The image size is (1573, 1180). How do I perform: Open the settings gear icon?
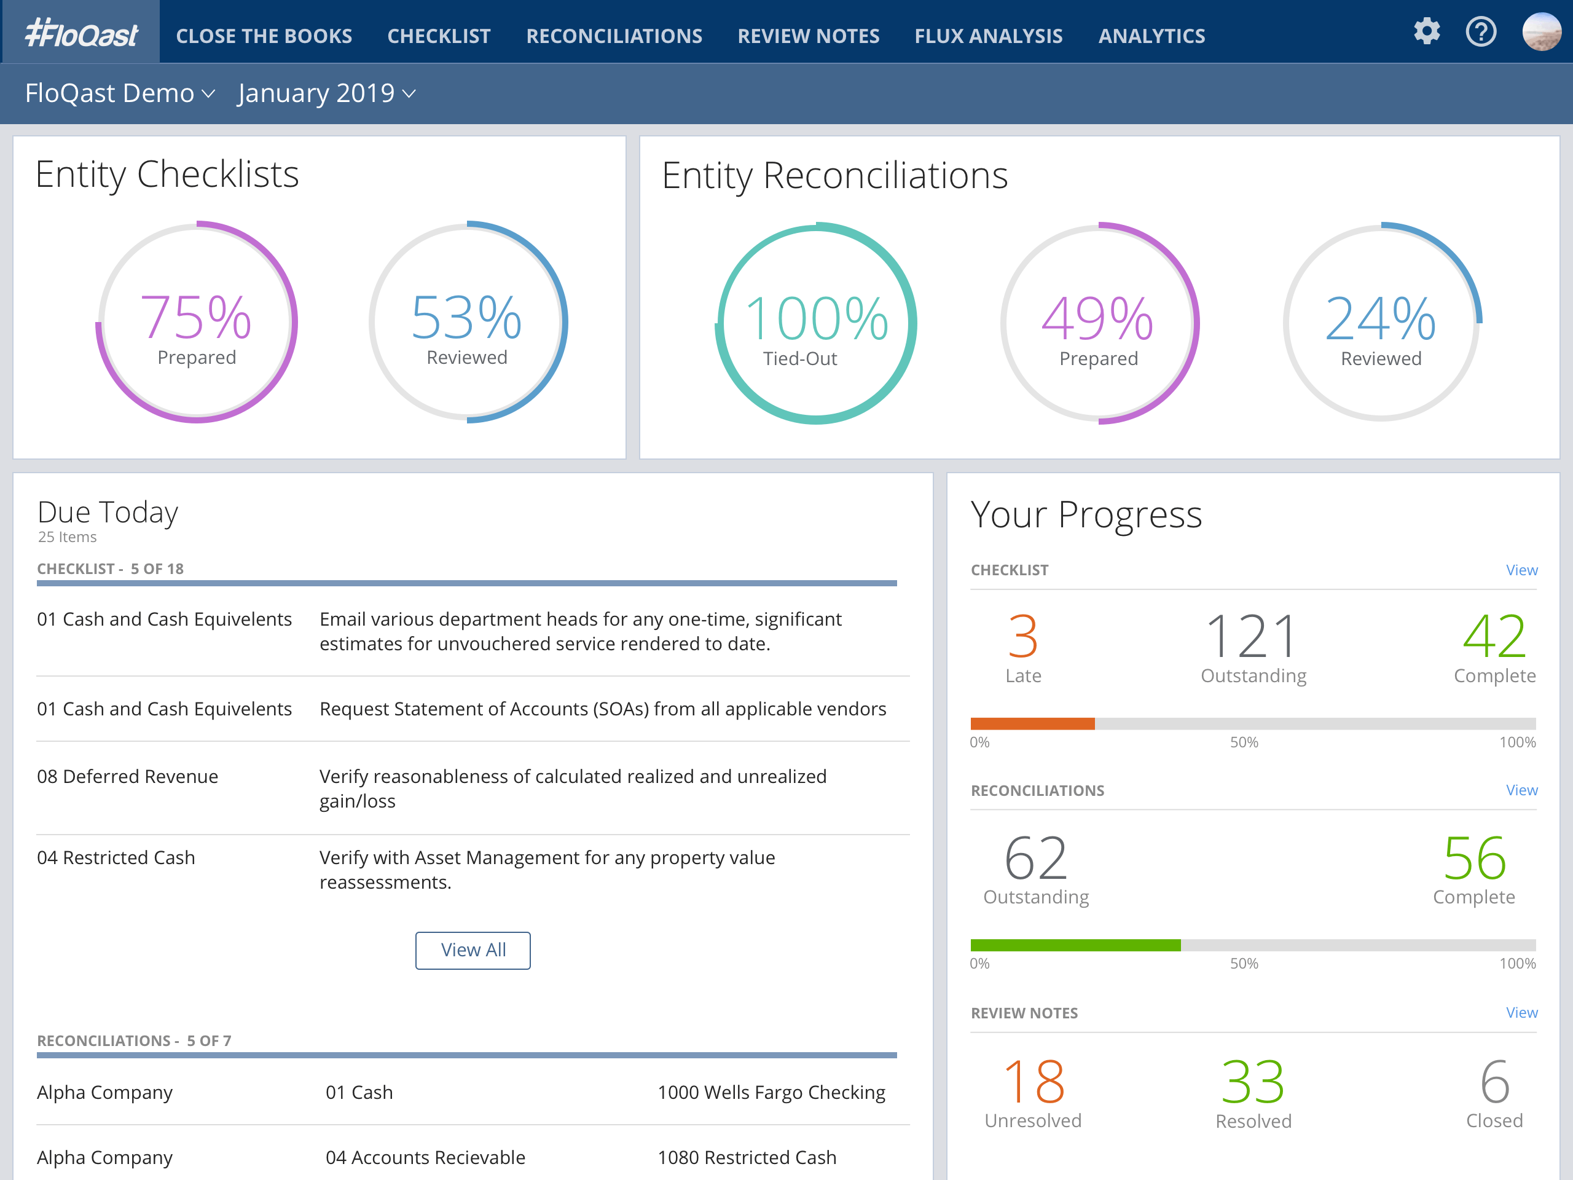tap(1426, 32)
